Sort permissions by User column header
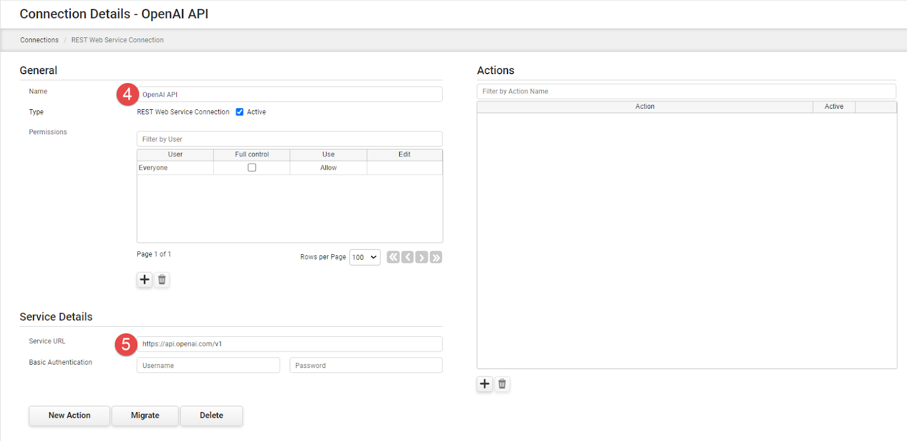This screenshot has height=441, width=907. [175, 155]
